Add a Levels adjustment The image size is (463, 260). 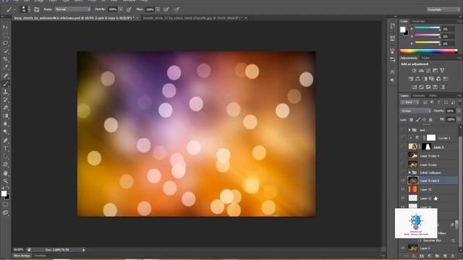[x=421, y=71]
